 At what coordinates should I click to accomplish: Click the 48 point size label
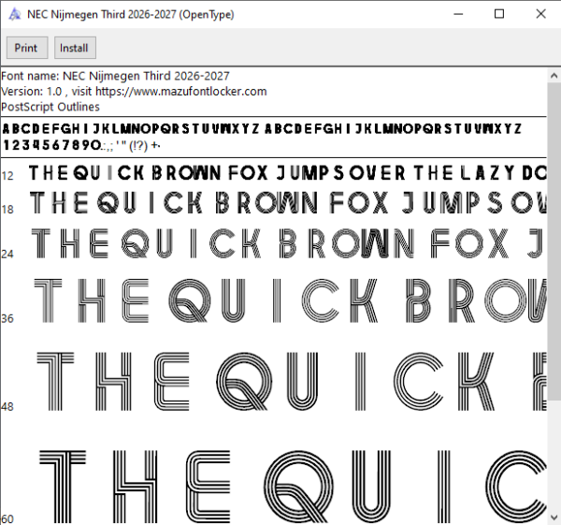[7, 406]
